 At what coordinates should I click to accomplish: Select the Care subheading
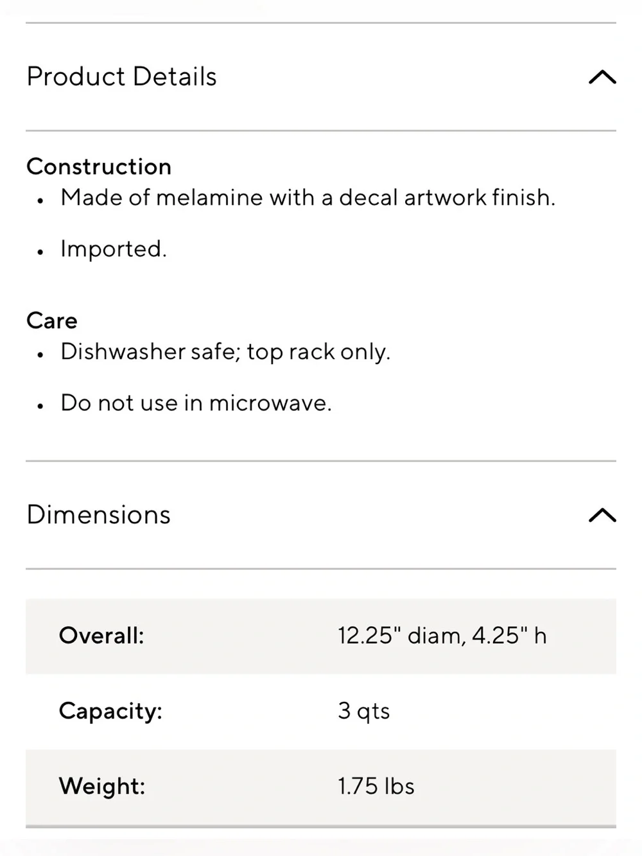(51, 320)
